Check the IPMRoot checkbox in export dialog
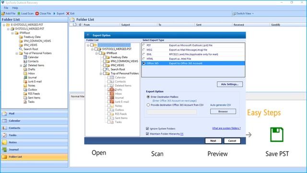Image resolution: width=307 pixels, height=173 pixels. 100,53
